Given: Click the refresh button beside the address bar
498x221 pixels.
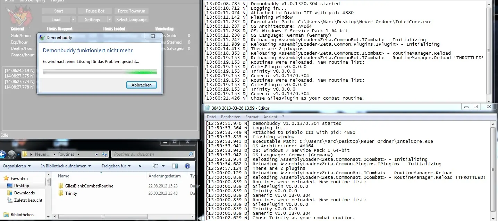Looking at the screenshot, I should (x=104, y=154).
